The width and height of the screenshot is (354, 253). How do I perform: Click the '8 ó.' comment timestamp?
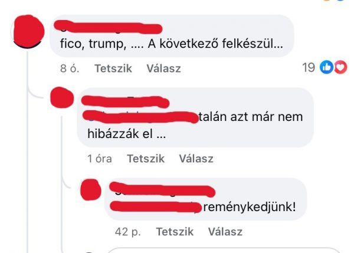click(70, 68)
